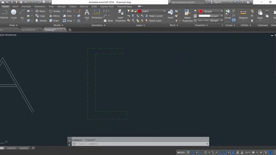
Task: Open the Parametric ribbon tab
Action: coord(40,6)
